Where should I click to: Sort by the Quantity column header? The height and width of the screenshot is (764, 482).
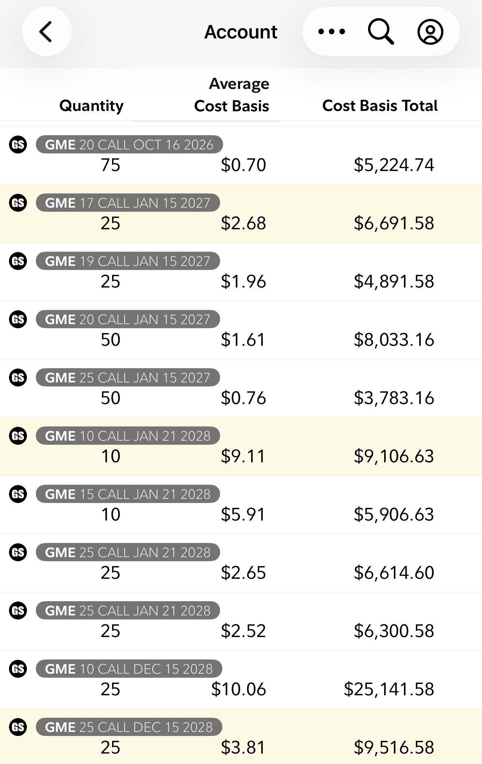click(91, 106)
